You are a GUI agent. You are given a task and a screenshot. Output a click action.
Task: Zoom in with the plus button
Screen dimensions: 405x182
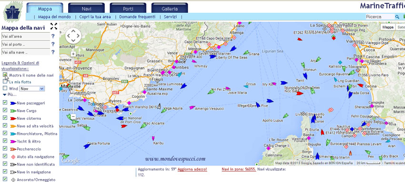point(73,54)
